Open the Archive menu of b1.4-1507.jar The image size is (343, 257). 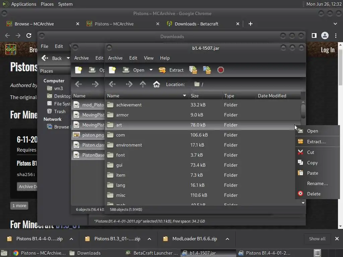[115, 58]
